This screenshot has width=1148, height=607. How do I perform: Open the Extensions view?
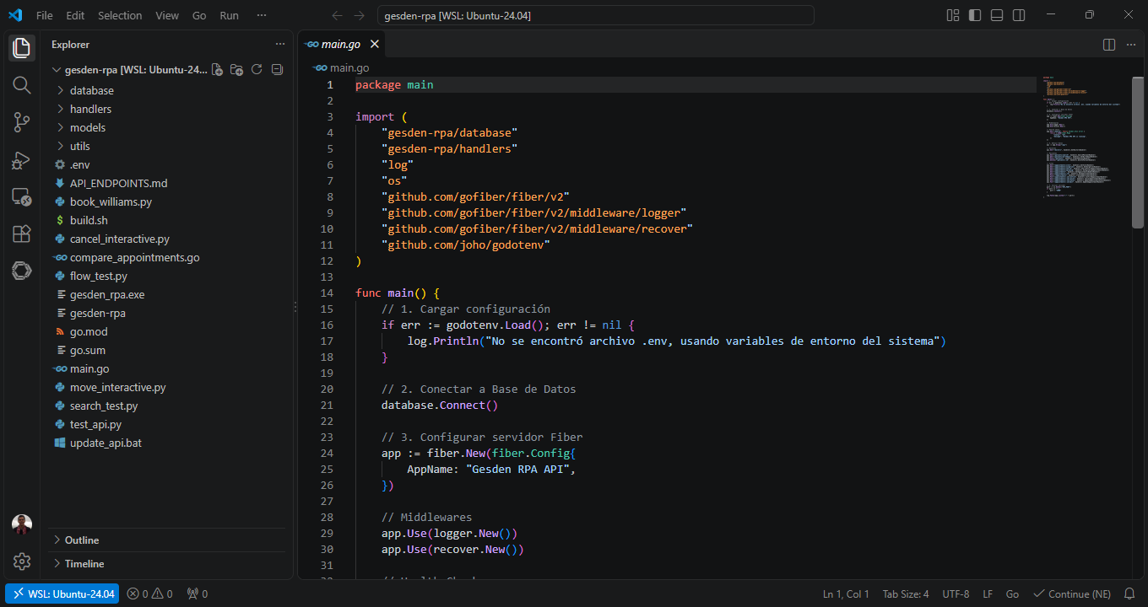click(x=22, y=234)
